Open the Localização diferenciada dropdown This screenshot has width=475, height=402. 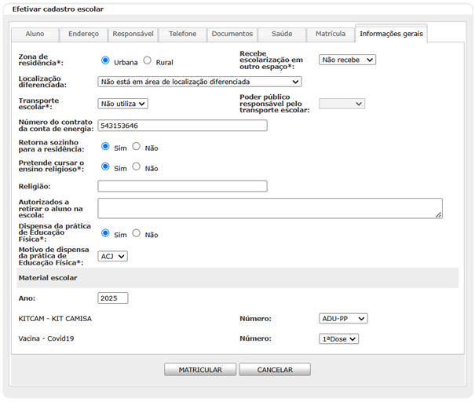pyautogui.click(x=199, y=81)
